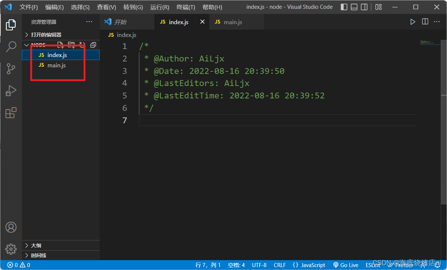This screenshot has width=447, height=270.
Task: Open the Run and Debug view
Action: [x=11, y=91]
